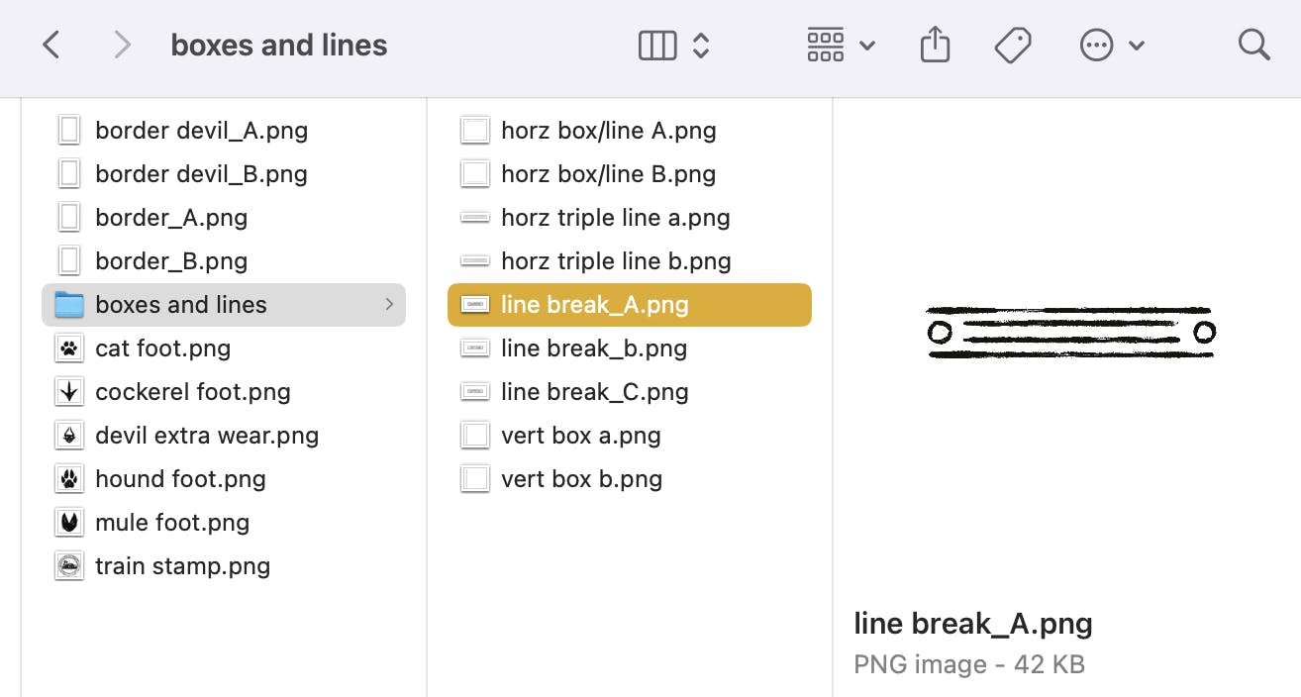Viewport: 1301px width, 697px height.
Task: Select line break_b.png in the list
Action: point(593,348)
